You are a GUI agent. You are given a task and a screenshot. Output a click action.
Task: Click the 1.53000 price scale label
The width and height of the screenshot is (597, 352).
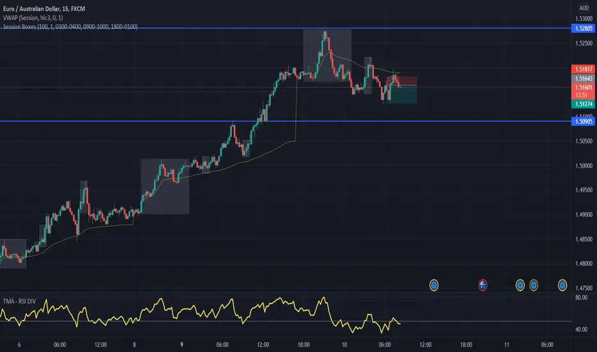[584, 19]
